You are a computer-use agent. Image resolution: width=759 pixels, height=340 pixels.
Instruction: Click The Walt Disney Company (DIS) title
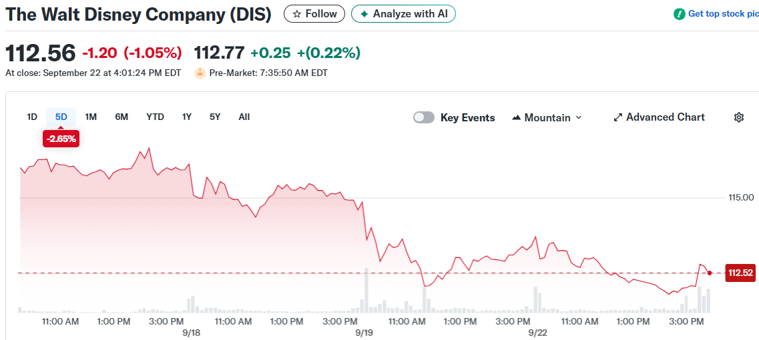pos(138,14)
